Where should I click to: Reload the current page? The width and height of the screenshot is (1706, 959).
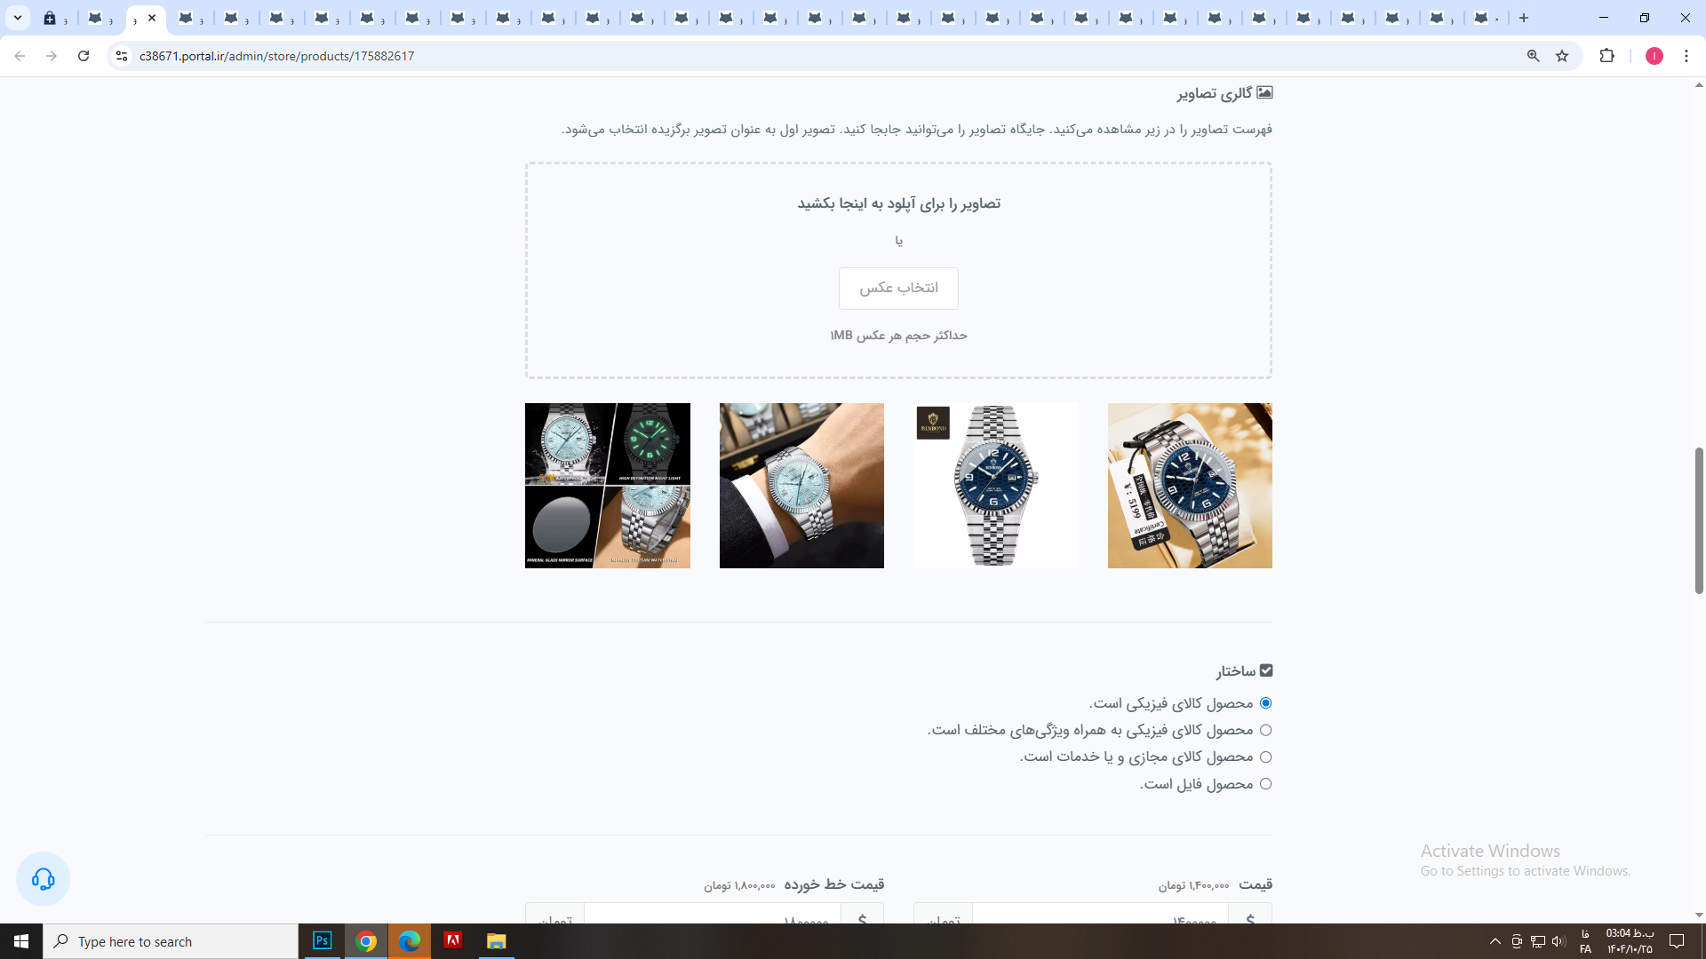click(x=84, y=56)
